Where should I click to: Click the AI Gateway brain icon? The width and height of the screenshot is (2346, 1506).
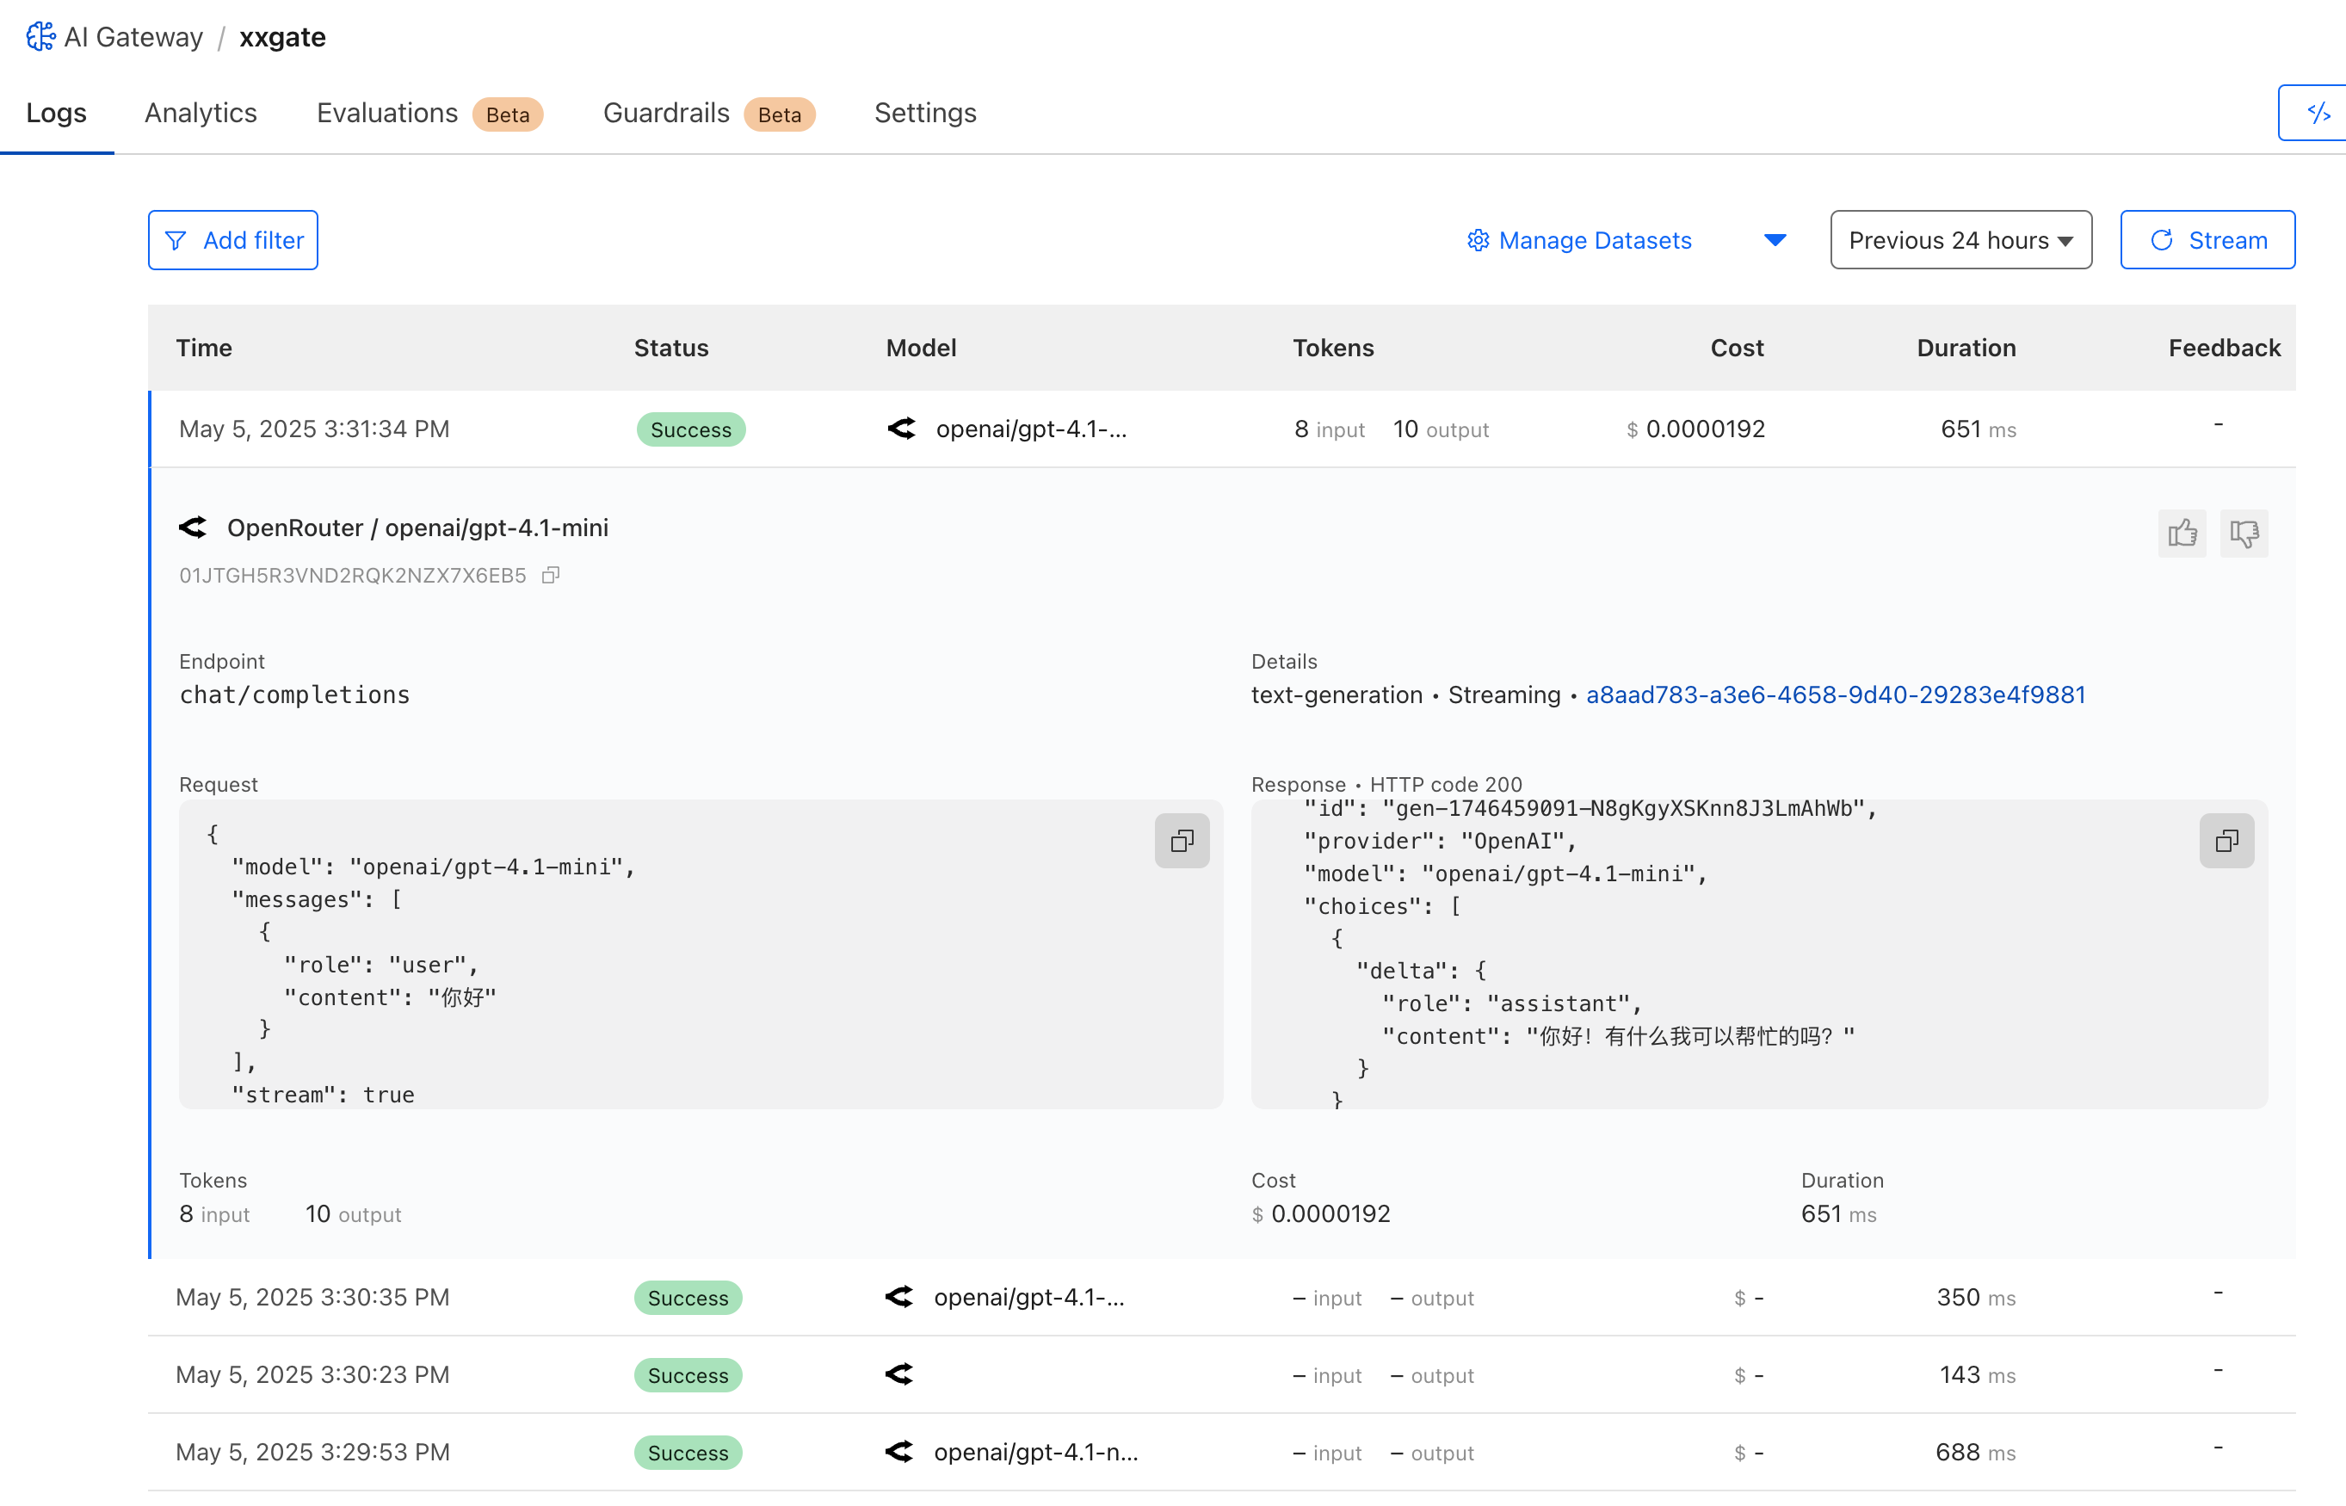[x=40, y=37]
